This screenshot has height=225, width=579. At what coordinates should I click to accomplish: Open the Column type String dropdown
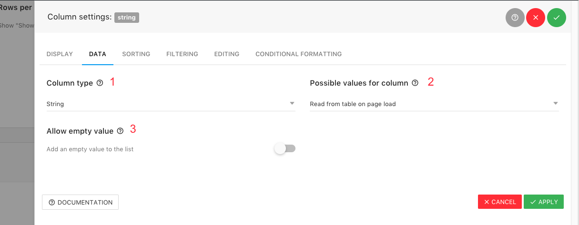coord(171,104)
